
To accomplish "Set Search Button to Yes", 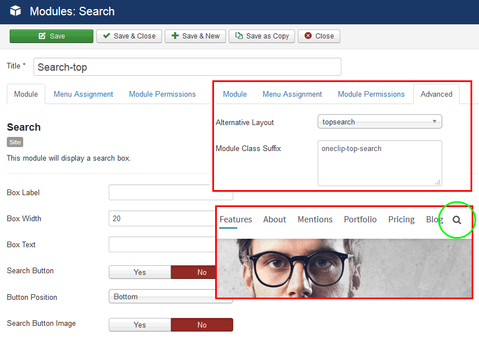I will point(140,272).
